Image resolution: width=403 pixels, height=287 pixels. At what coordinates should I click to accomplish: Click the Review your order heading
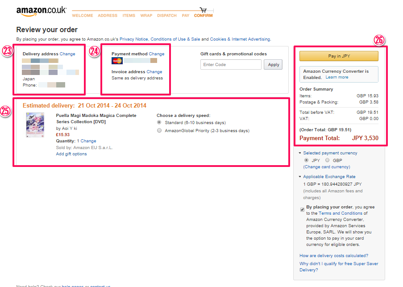point(47,30)
